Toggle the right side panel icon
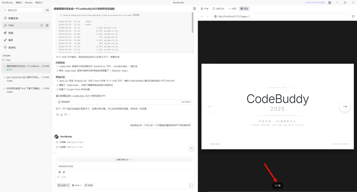 point(194,9)
